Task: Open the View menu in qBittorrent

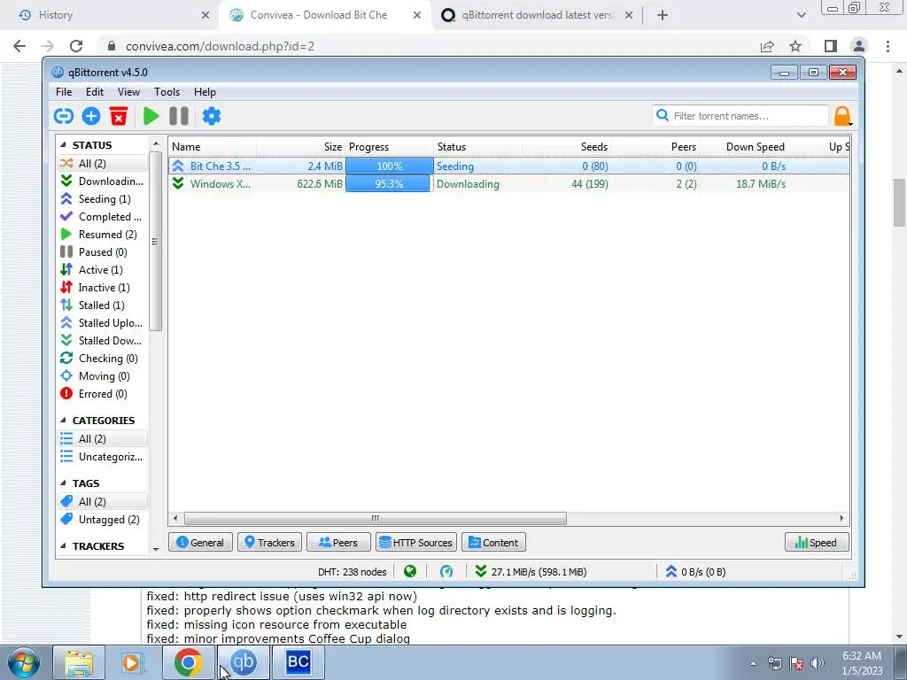Action: [128, 92]
